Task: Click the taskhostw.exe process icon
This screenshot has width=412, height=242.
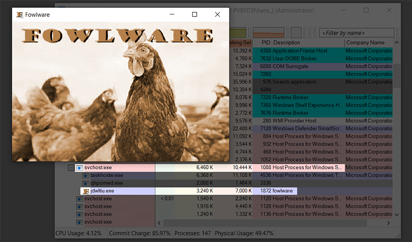Action: coord(85,175)
